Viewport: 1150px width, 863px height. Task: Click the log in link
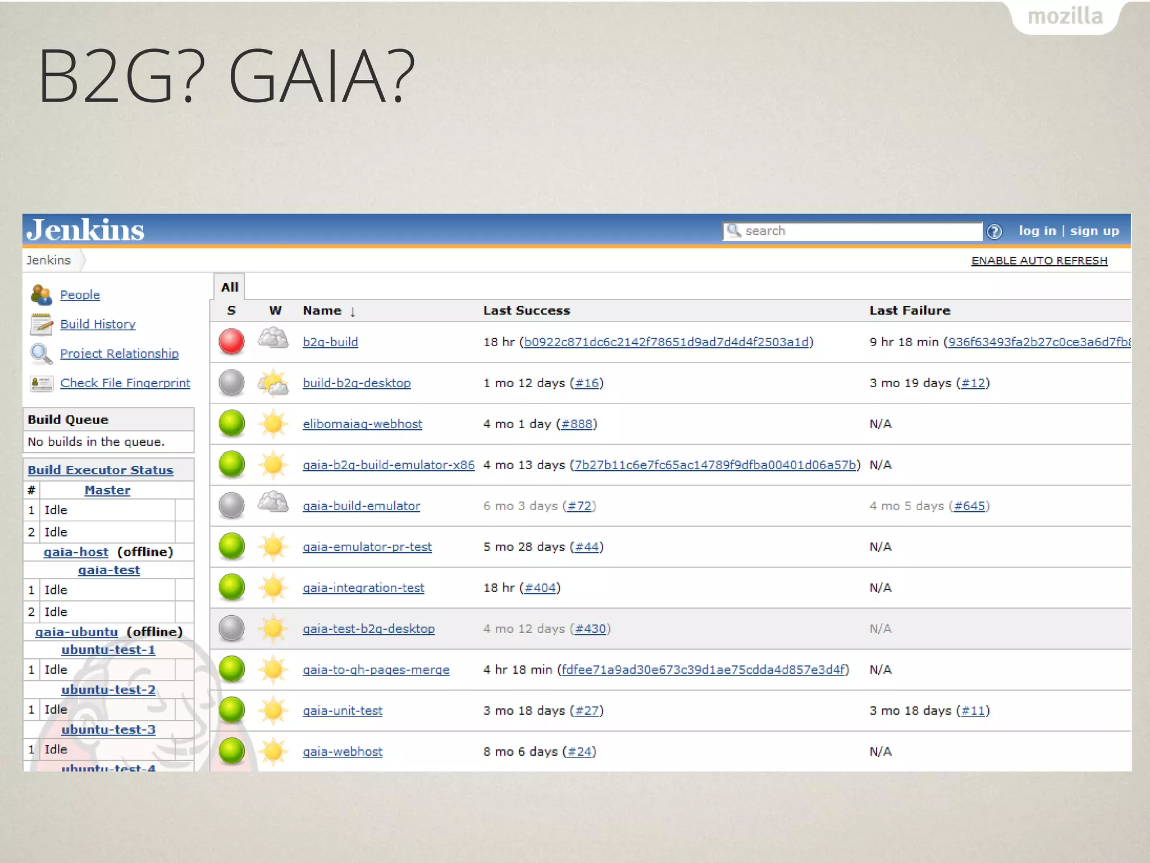(1037, 231)
